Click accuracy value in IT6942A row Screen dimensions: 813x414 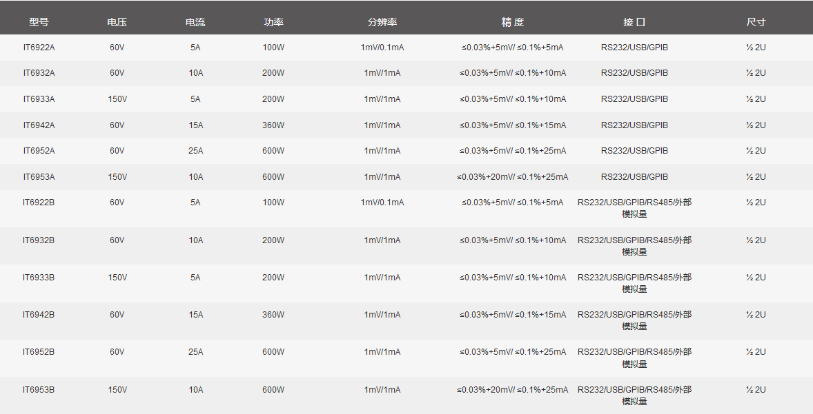[x=512, y=125]
